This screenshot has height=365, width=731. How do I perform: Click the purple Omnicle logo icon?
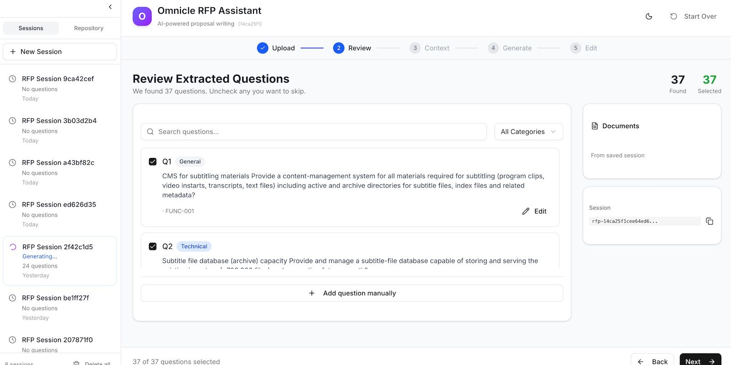[142, 16]
